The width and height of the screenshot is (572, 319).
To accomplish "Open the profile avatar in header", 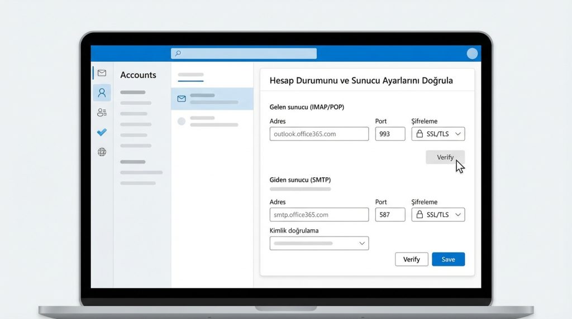I will 472,54.
